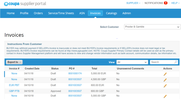
Task: Open the red notifications badge
Action: pos(166,3)
